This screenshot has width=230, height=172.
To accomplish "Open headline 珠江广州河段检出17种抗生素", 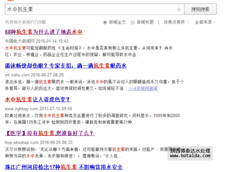I will (x=64, y=167).
